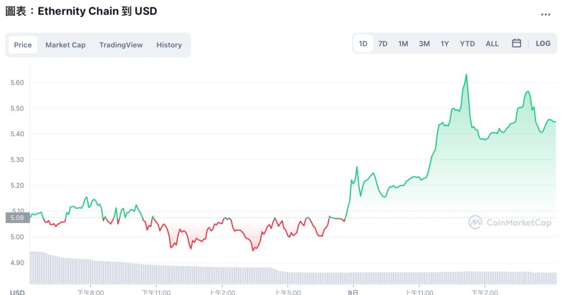Open the three-dot more options menu
Image resolution: width=563 pixels, height=295 pixels.
[x=545, y=15]
